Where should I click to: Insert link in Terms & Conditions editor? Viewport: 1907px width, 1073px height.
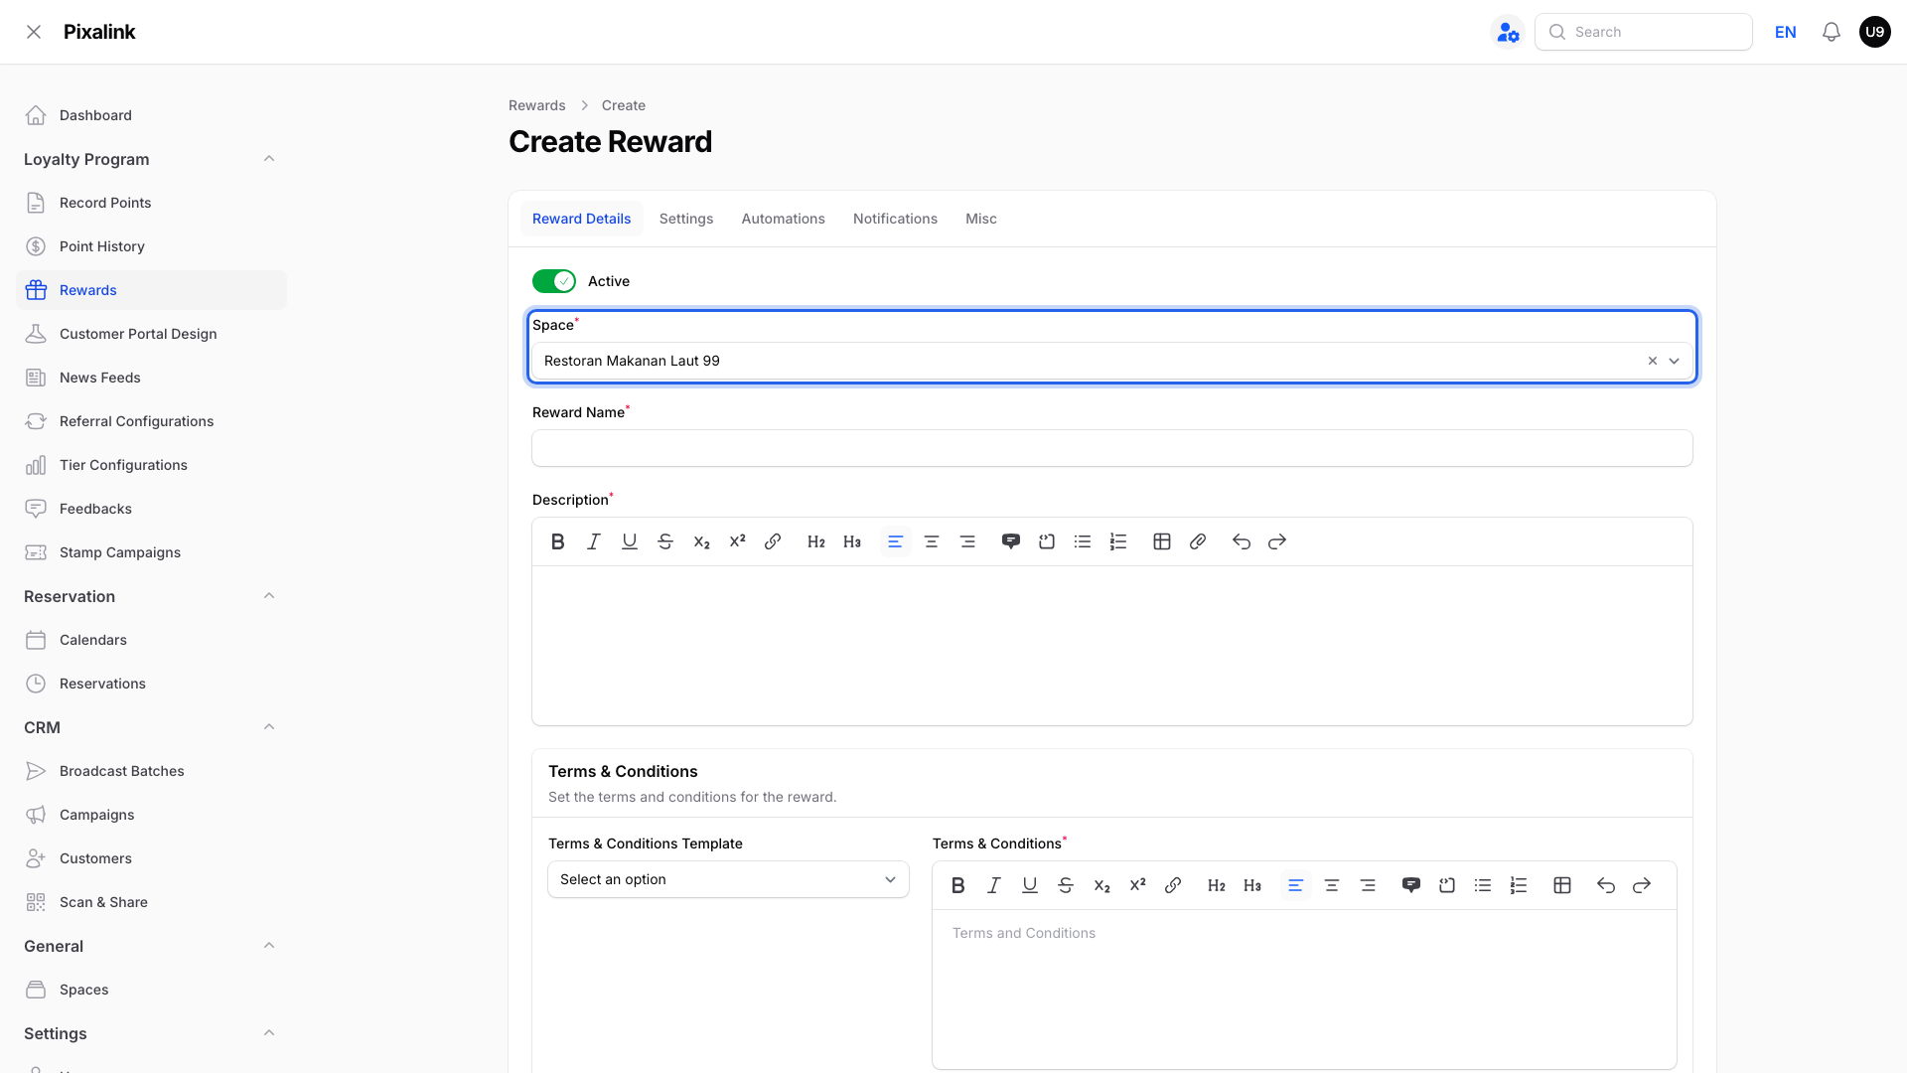pos(1173,885)
